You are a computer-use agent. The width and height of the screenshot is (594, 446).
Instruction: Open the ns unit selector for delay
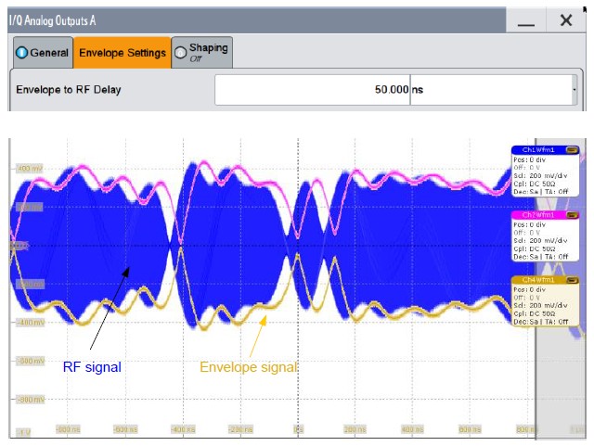pyautogui.click(x=489, y=90)
